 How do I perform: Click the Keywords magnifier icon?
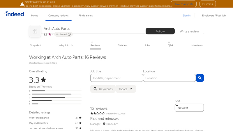pyautogui.click(x=95, y=89)
